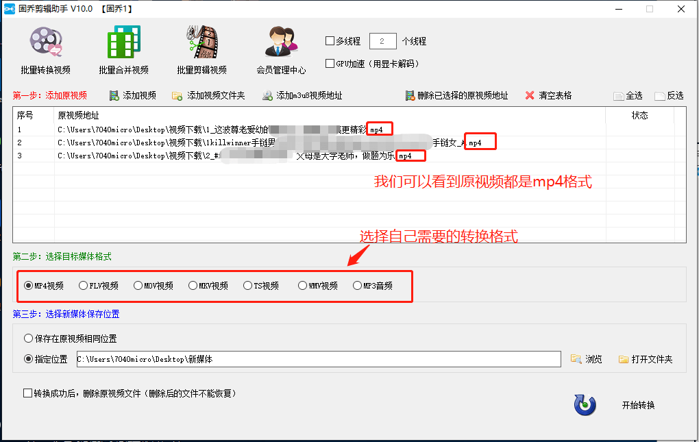Choose 保存在原视频相同位置 save option
The image size is (699, 442).
[28, 339]
